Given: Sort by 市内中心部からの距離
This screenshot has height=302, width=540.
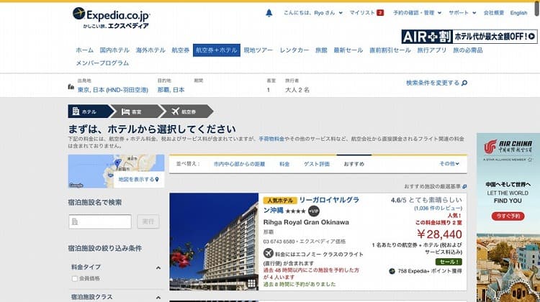Looking at the screenshot, I should point(239,164).
